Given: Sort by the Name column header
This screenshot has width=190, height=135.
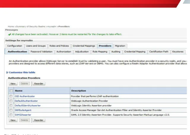Looking at the screenshot, I should coord(19,91).
